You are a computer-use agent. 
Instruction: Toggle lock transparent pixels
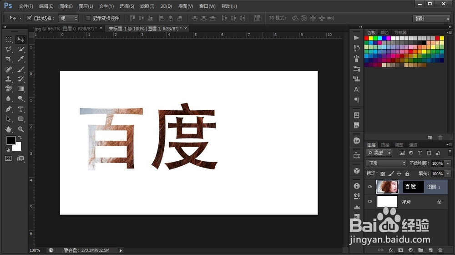tap(383, 173)
